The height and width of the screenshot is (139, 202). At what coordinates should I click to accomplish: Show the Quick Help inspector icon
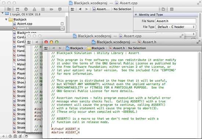tap(172, 9)
